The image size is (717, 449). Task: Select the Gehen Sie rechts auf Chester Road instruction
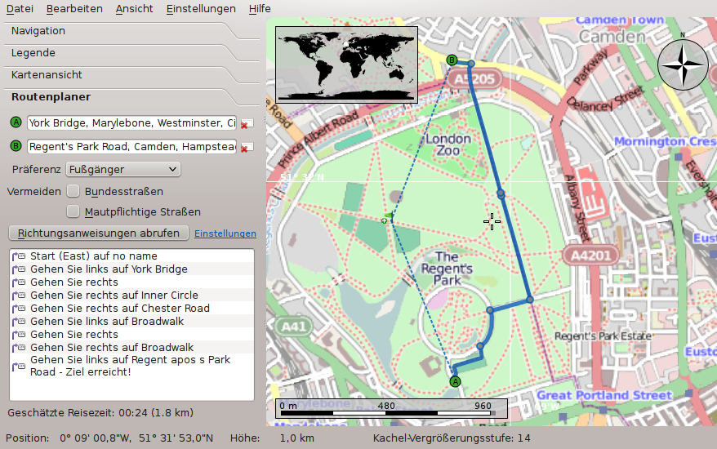pyautogui.click(x=119, y=309)
